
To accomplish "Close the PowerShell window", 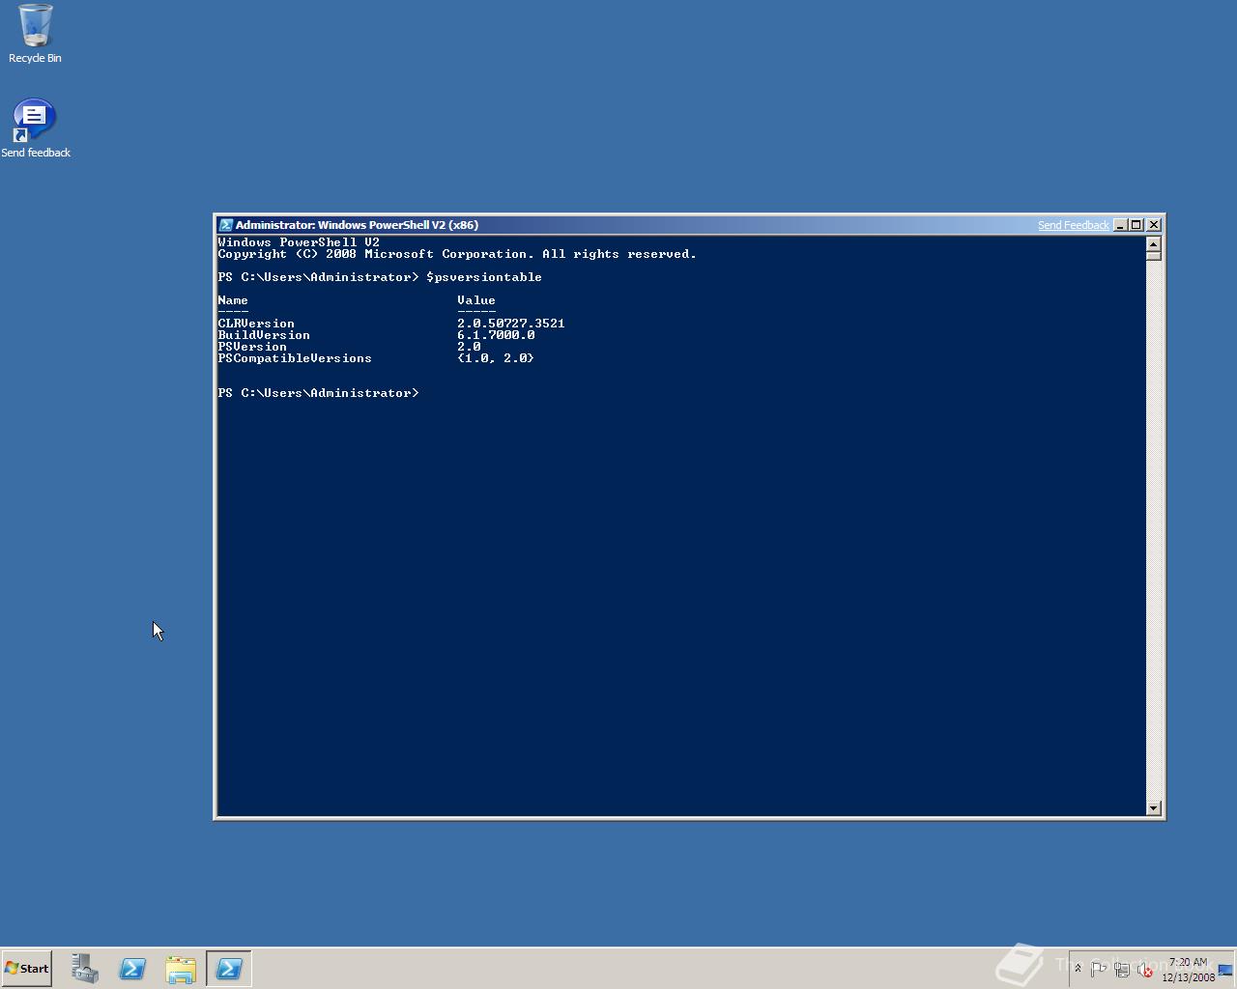I will coord(1153,225).
